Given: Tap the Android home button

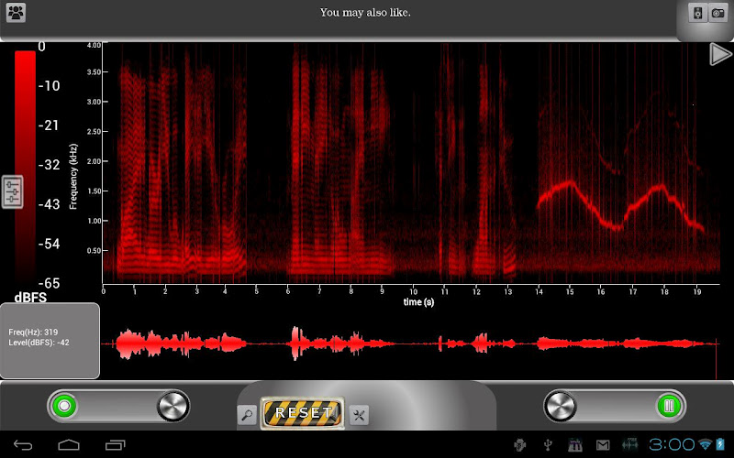Looking at the screenshot, I should [x=68, y=444].
